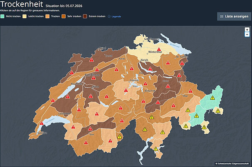Click the Schweizerische Eidgenossenschaft attribution
This screenshot has height=167, width=252.
[232, 164]
